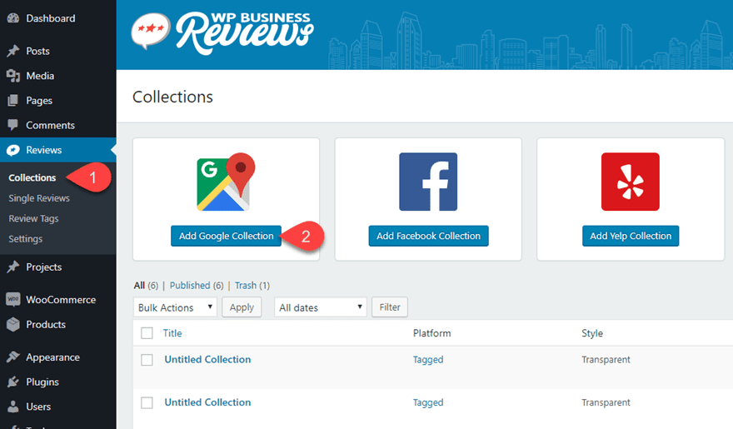The image size is (733, 429).
Task: Open the first Untitled Collection link
Action: 207,359
